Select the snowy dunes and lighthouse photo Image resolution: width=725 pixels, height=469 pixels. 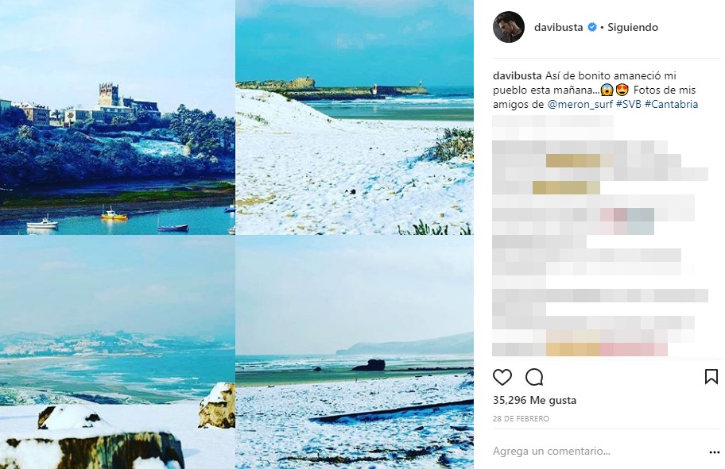(x=355, y=117)
